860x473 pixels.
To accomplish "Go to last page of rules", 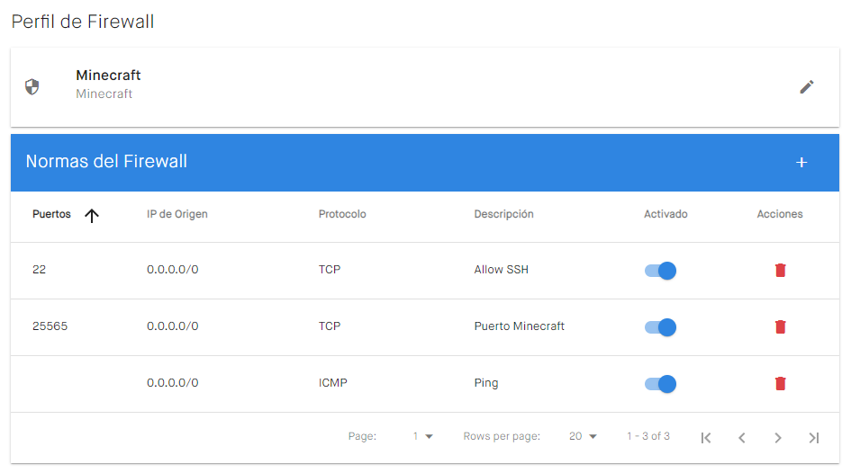I will [814, 437].
